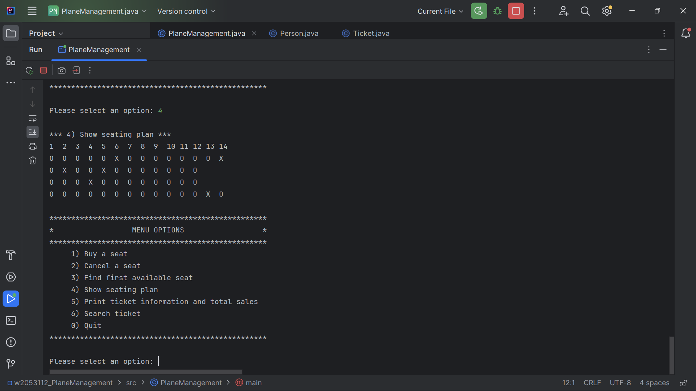Toggle scroll to end in console
The image size is (696, 391).
click(x=33, y=132)
